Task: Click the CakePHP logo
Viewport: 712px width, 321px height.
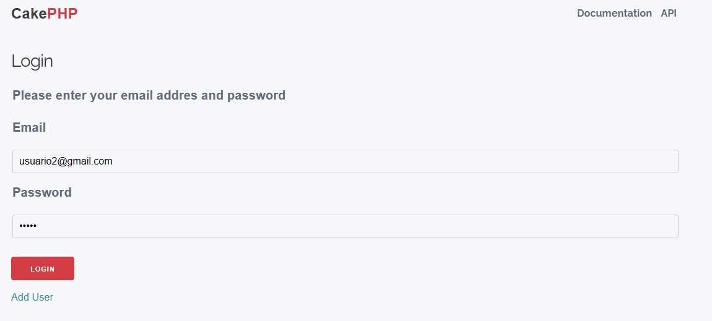Action: pos(45,14)
